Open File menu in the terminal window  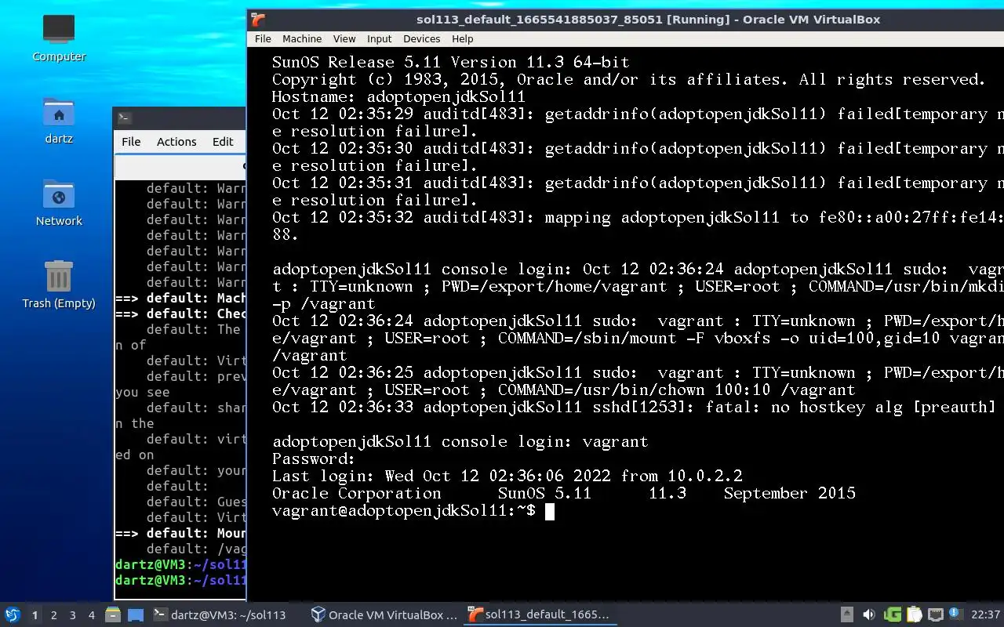(131, 141)
